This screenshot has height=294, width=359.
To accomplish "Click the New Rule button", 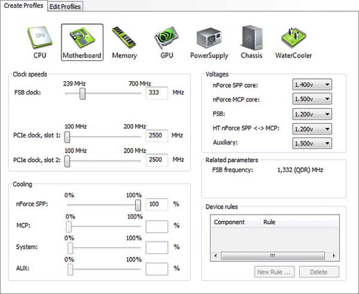I will 274,272.
